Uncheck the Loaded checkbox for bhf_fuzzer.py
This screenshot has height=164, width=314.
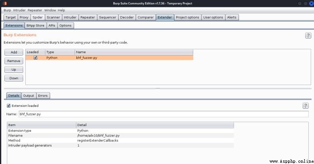pos(35,58)
